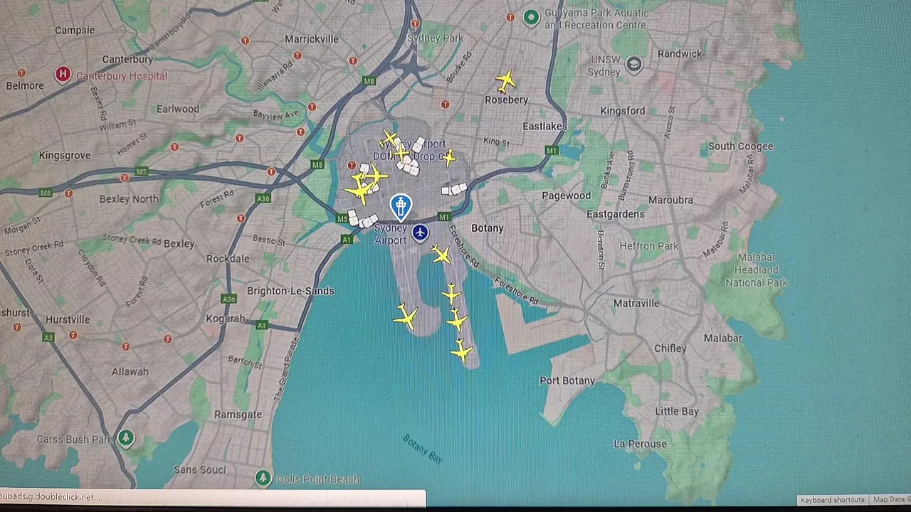The image size is (911, 512).
Task: Click the Ramsgate label
Action: 238,414
